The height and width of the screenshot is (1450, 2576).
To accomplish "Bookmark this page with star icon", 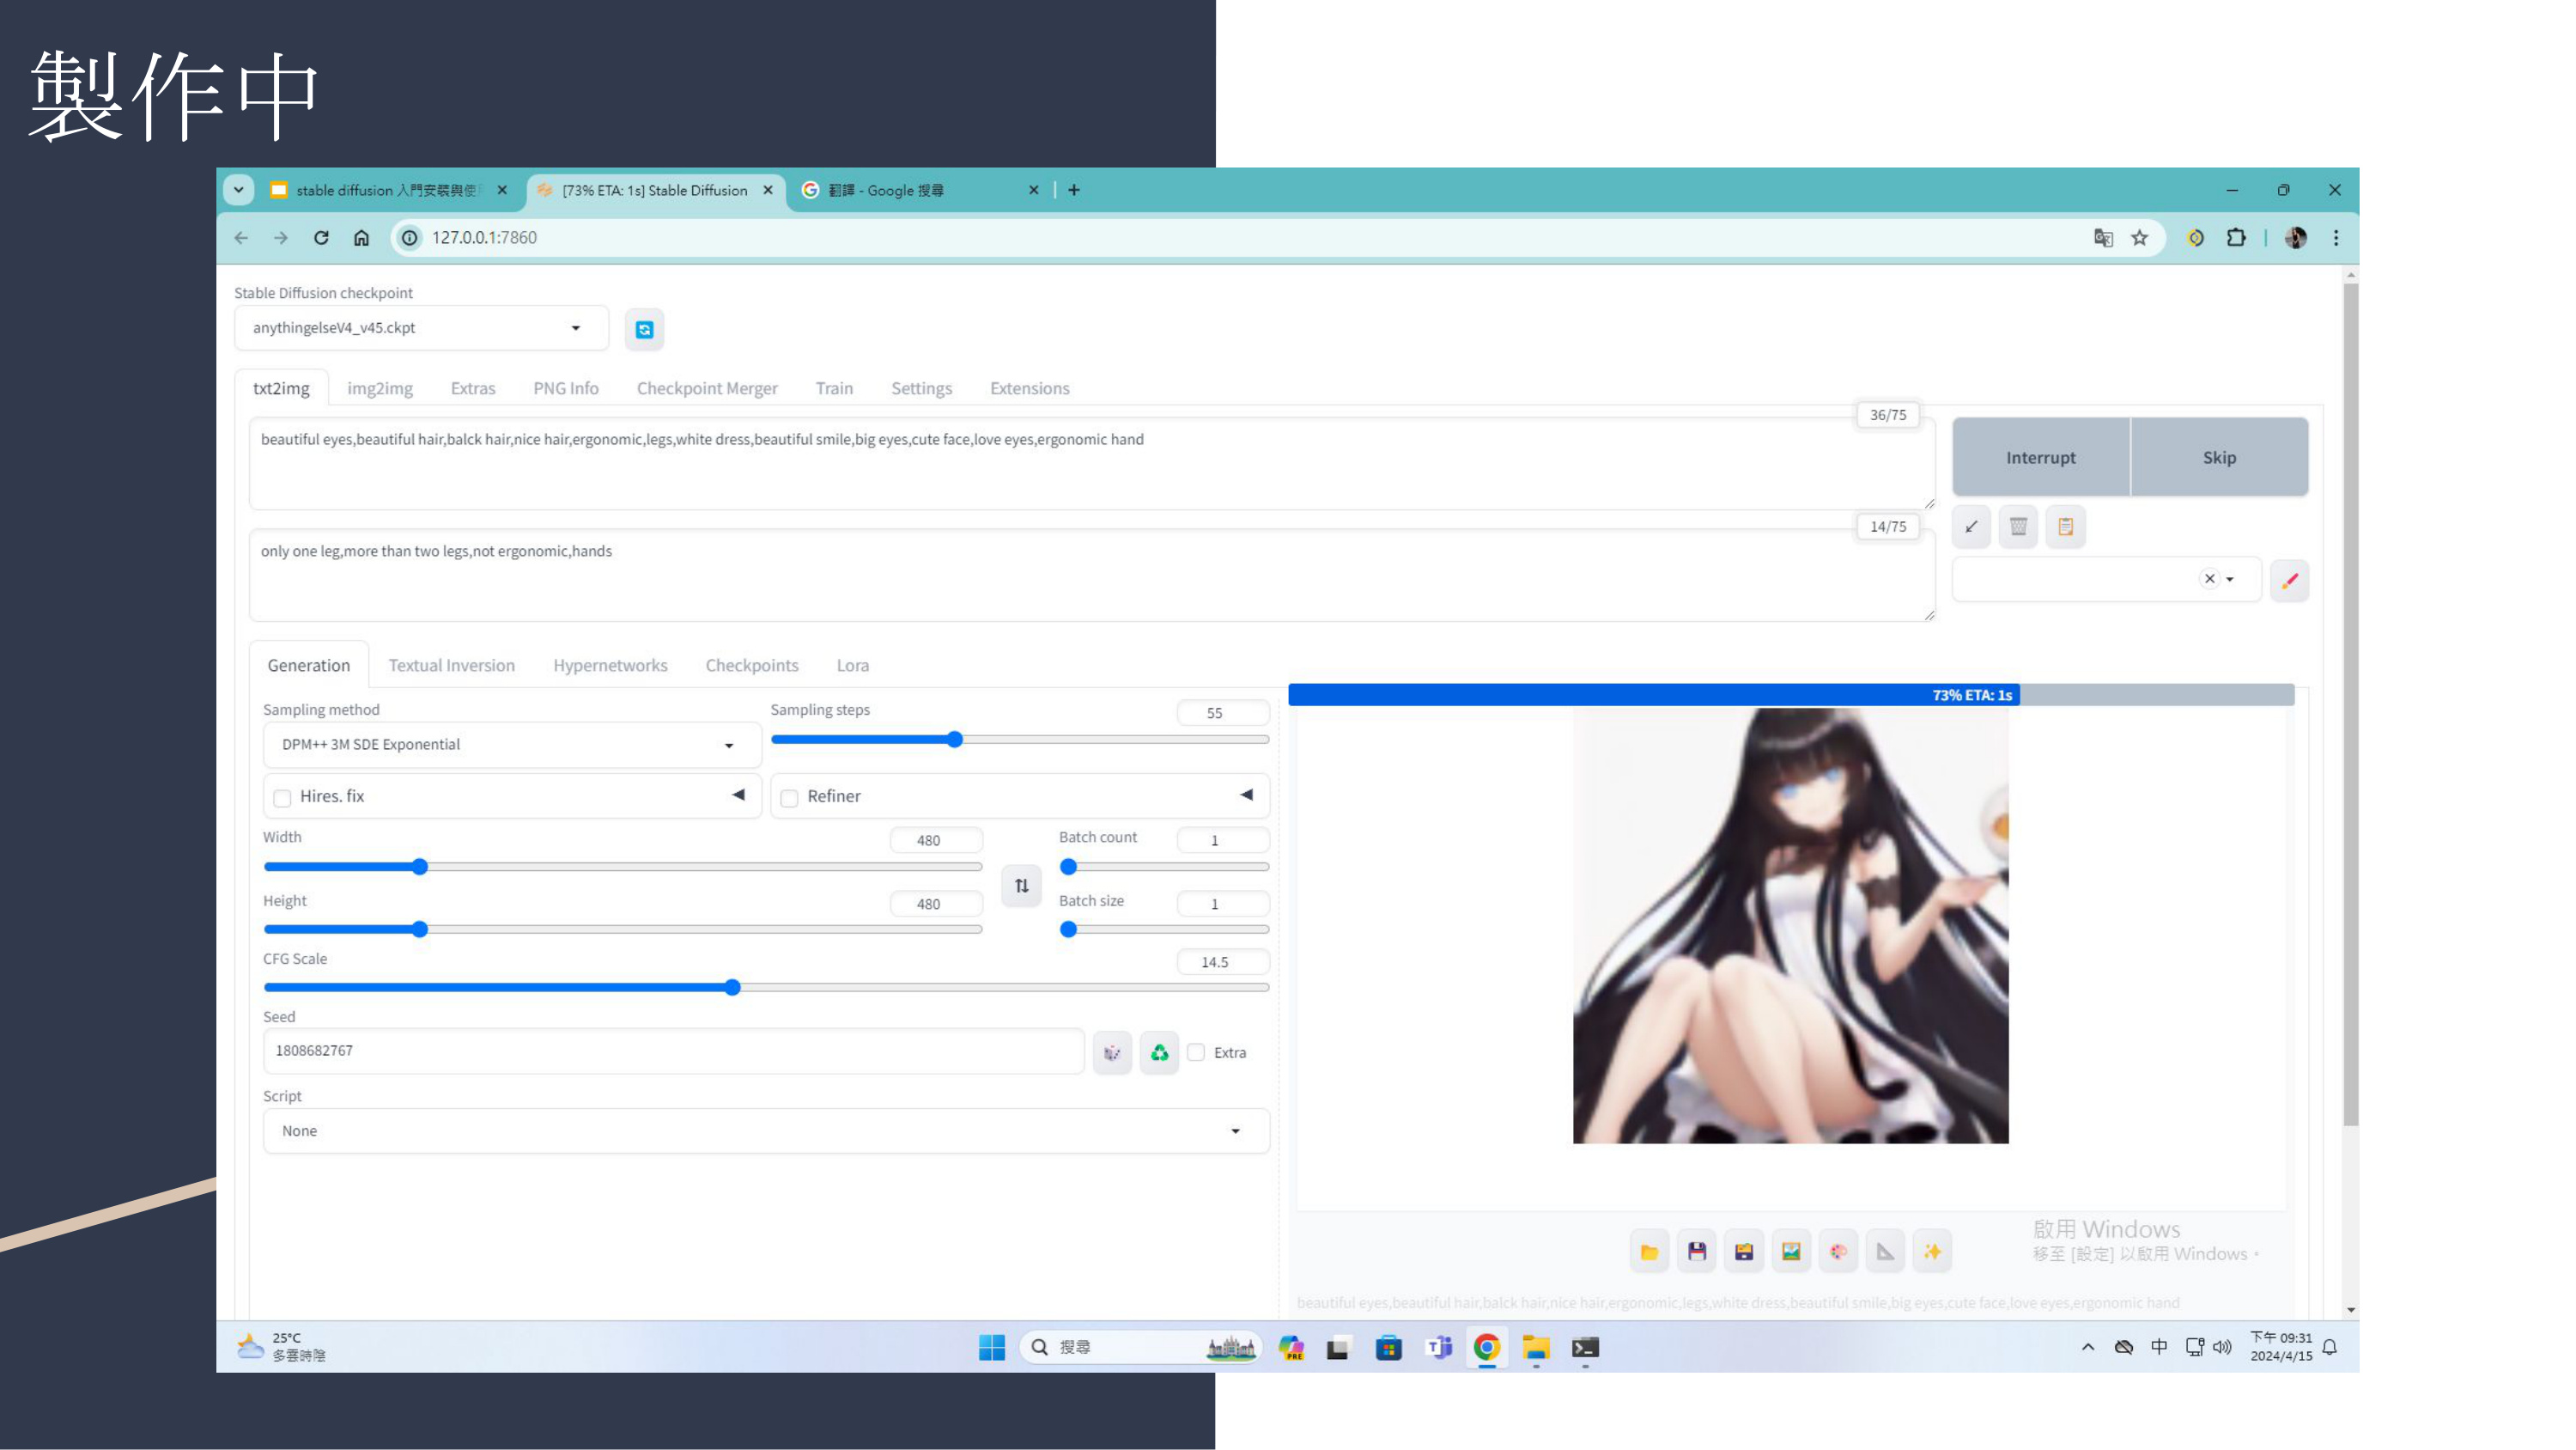I will tap(2139, 238).
